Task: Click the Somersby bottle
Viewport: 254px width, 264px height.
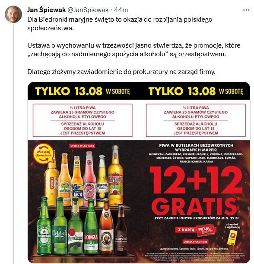Action: coord(64,179)
